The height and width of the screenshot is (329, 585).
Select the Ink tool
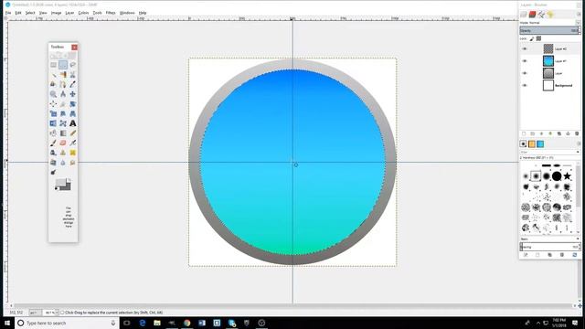tap(53, 153)
